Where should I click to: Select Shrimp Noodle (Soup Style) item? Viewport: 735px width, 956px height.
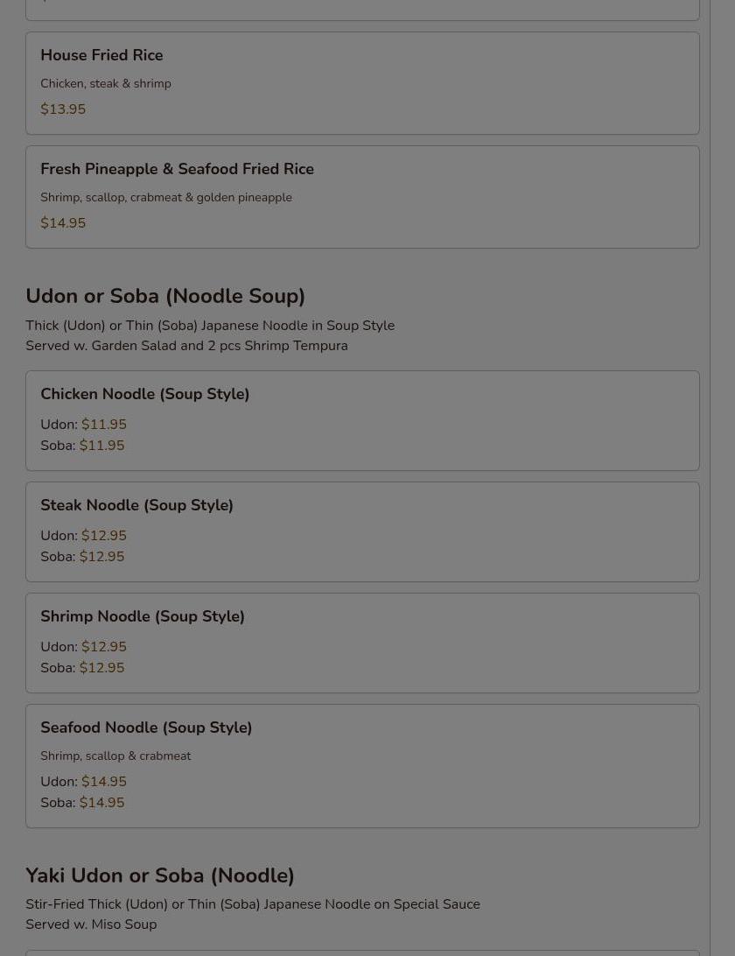[362, 643]
